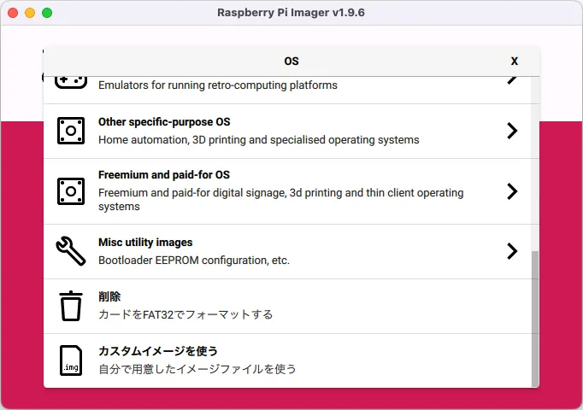The image size is (583, 410).
Task: Click 'Emulators for running retro-computing platforms' text
Action: (217, 85)
